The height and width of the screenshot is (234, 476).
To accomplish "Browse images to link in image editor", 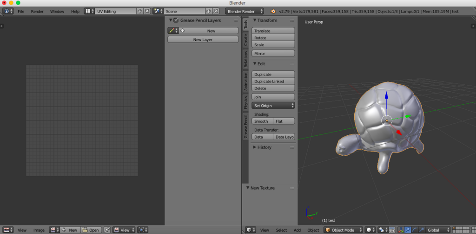I will pos(55,230).
